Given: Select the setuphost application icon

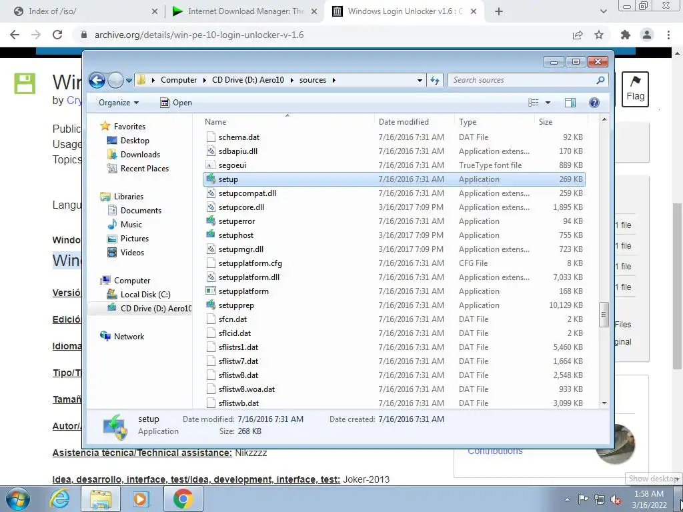Looking at the screenshot, I should point(211,235).
